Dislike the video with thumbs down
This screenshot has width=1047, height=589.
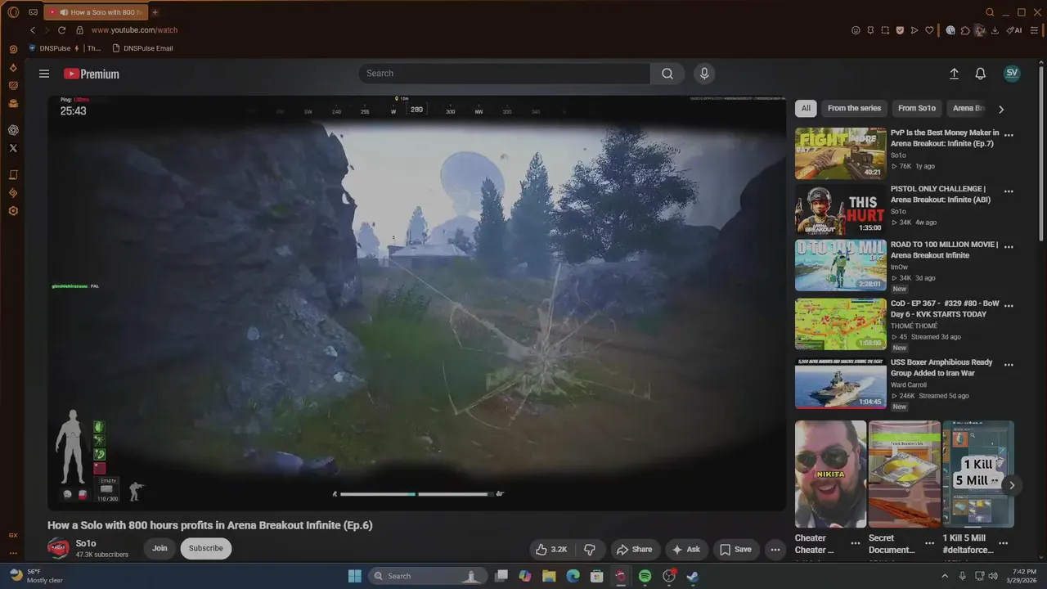pos(590,550)
